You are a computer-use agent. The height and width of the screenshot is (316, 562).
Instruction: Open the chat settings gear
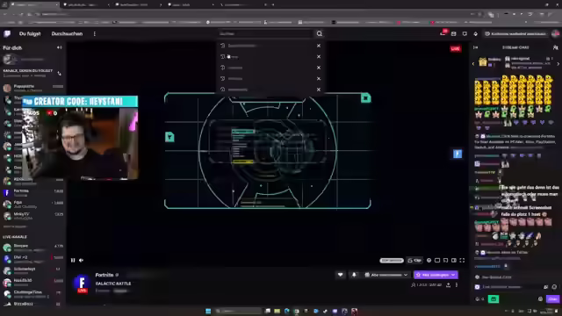(x=540, y=298)
